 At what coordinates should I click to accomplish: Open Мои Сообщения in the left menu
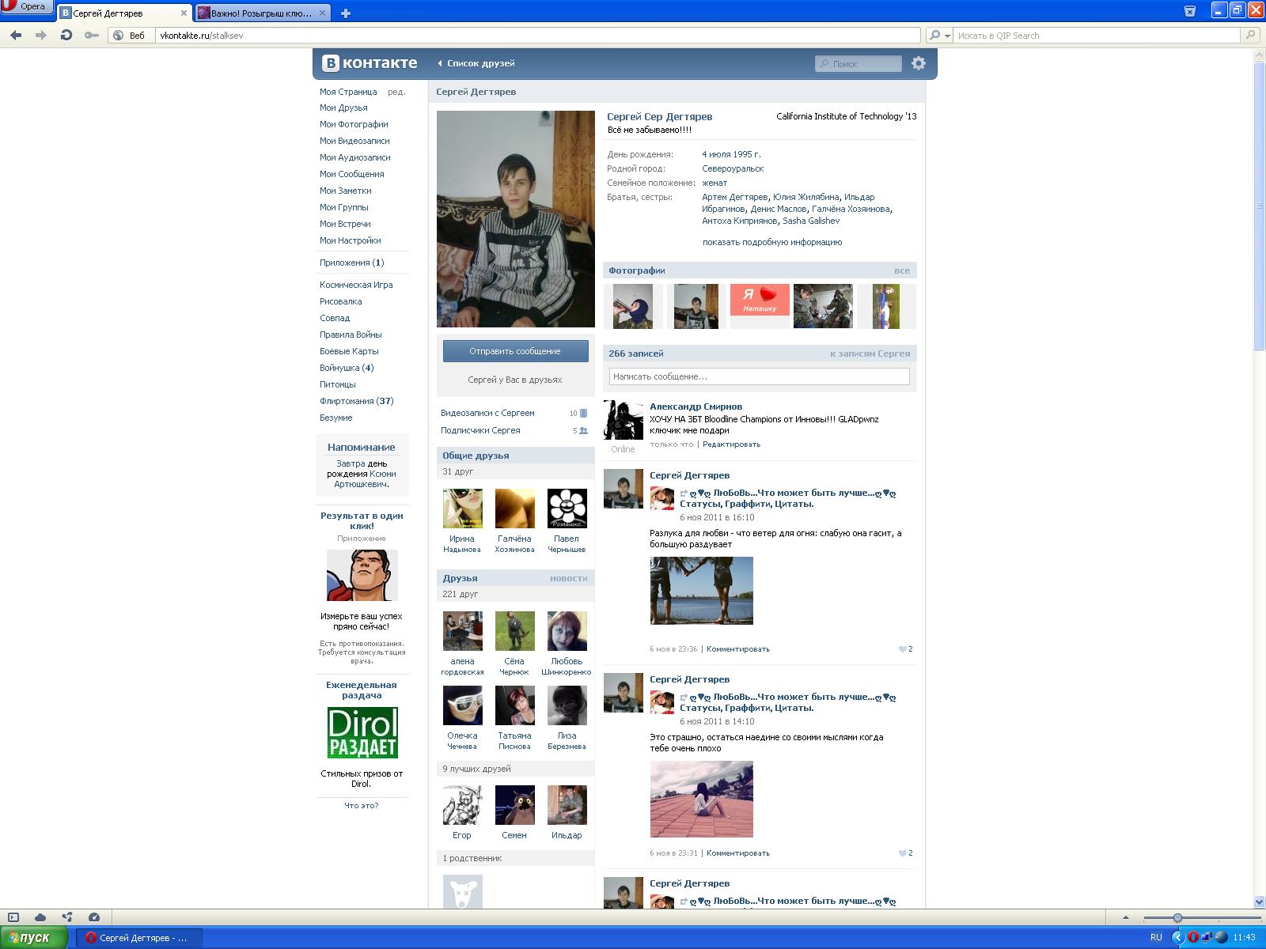(x=351, y=174)
